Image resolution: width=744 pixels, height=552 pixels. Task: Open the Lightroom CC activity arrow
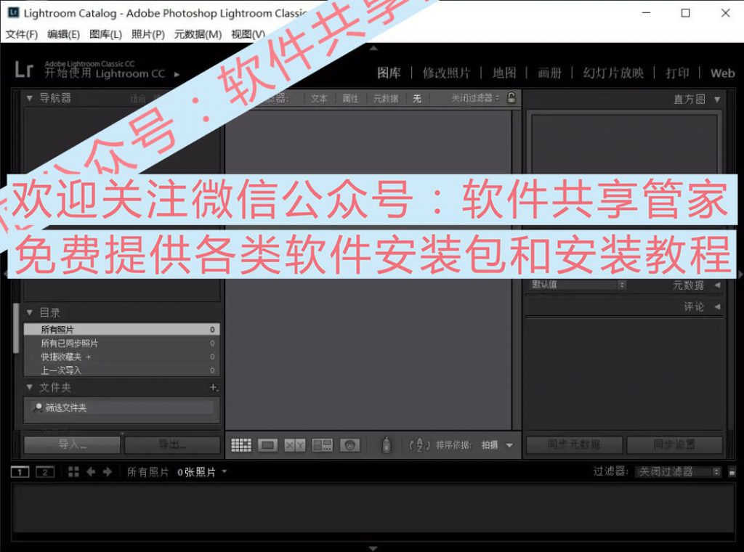177,75
